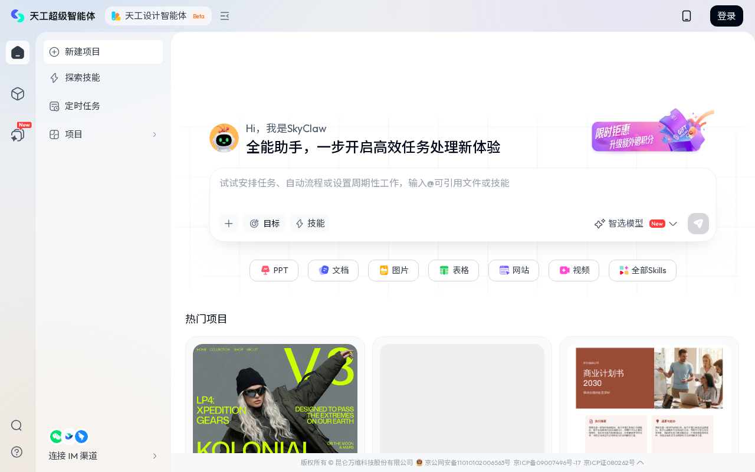
Task: Expand the 连接 IM 渠道 chevron
Action: tap(155, 456)
